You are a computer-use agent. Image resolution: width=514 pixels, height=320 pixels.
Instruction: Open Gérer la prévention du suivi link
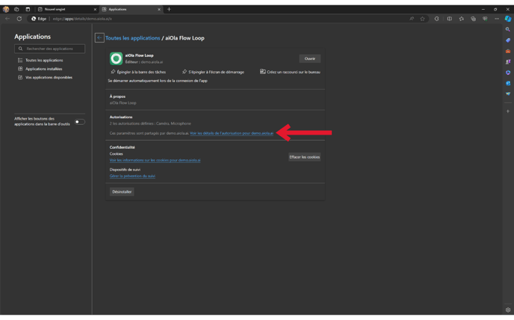(132, 176)
